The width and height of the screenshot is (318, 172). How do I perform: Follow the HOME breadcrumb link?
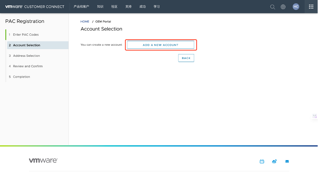click(85, 21)
